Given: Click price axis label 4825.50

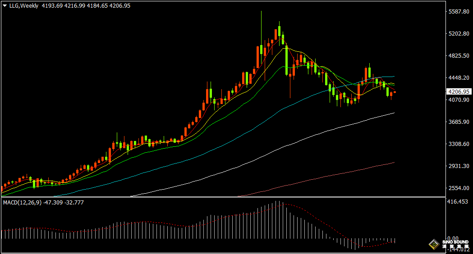Looking at the screenshot, I should 459,56.
